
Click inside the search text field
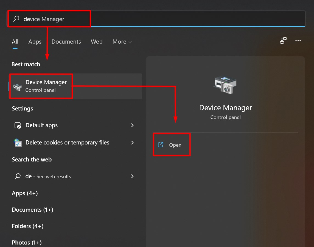(165, 19)
